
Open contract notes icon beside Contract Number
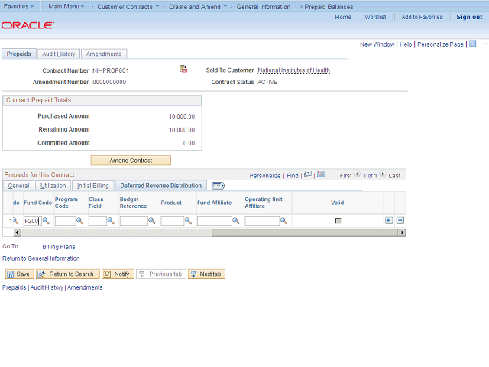tap(183, 69)
